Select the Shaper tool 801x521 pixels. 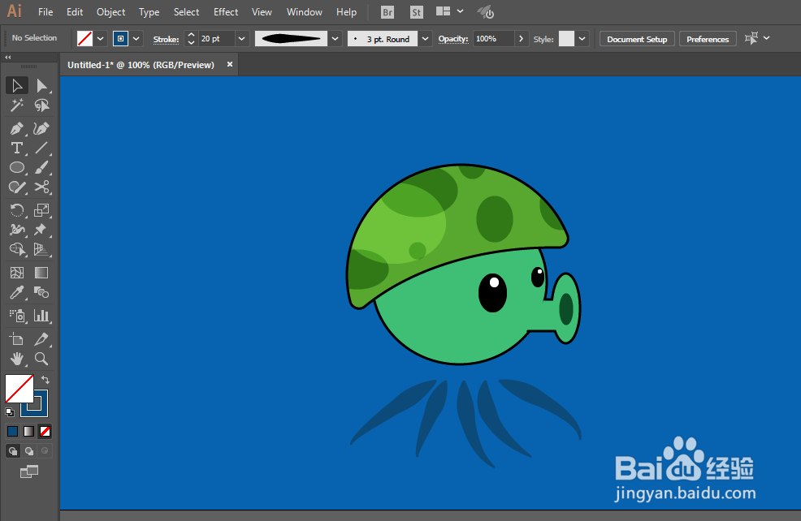(x=17, y=187)
